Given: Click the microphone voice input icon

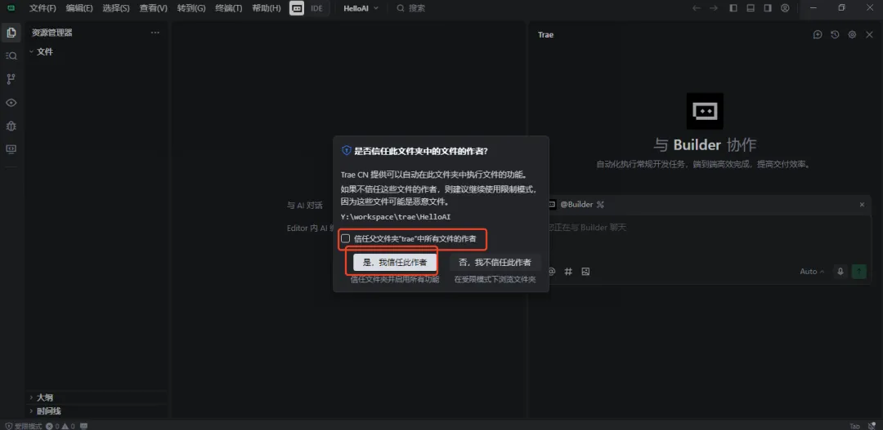Looking at the screenshot, I should coord(840,272).
